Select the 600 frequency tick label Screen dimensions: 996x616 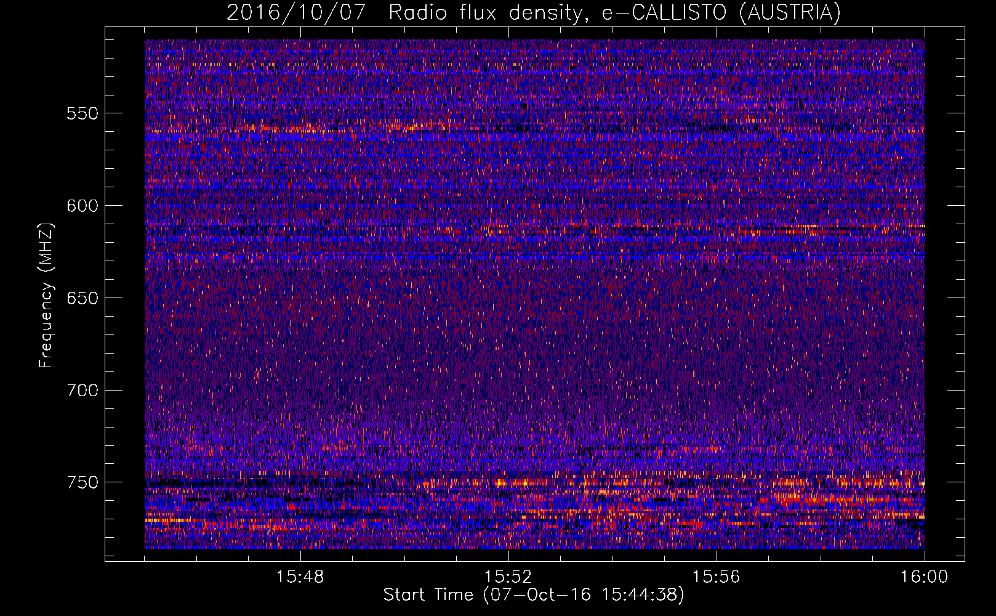(x=82, y=206)
